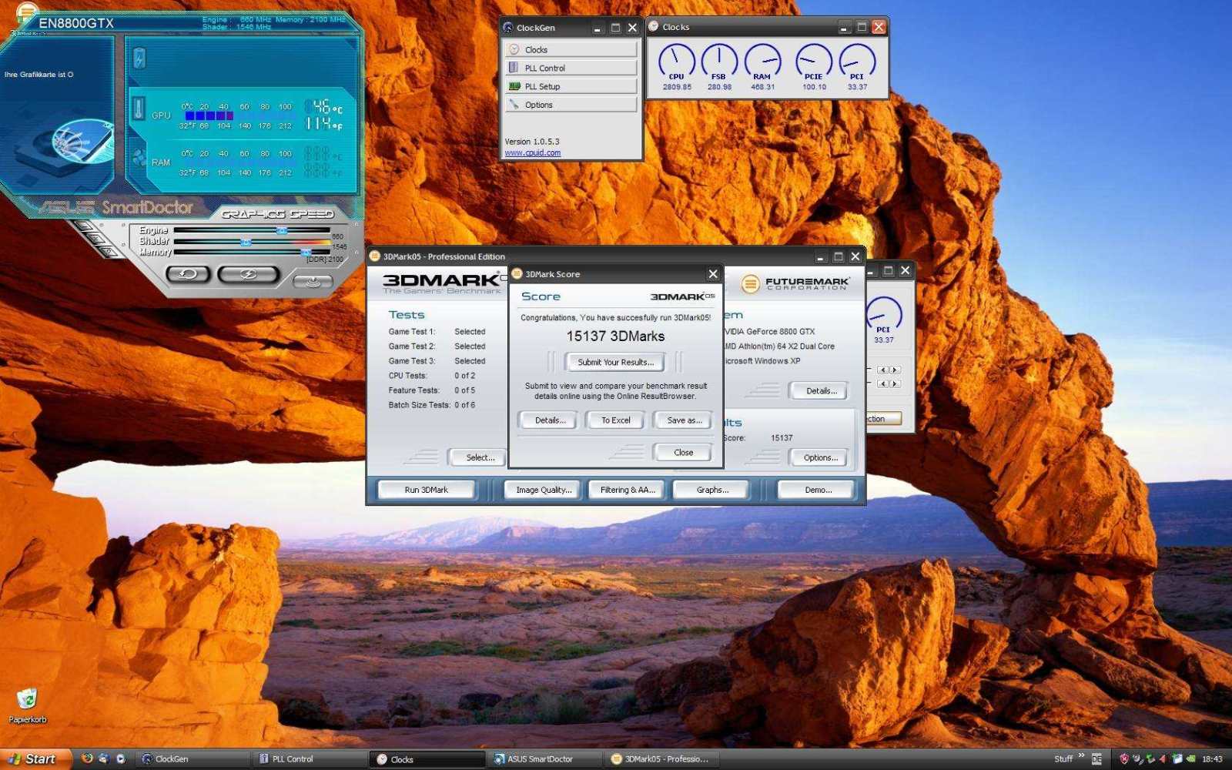Click the top small side tab of SmartDoctor
Viewport: 1232px width, 770px height.
pos(83,226)
